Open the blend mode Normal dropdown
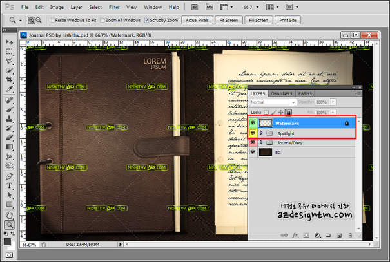Image resolution: width=390 pixels, height=262 pixels. tap(273, 102)
